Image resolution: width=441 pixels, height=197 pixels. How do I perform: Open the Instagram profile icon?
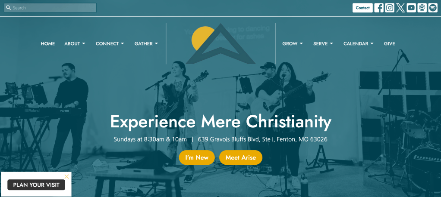[x=390, y=8]
